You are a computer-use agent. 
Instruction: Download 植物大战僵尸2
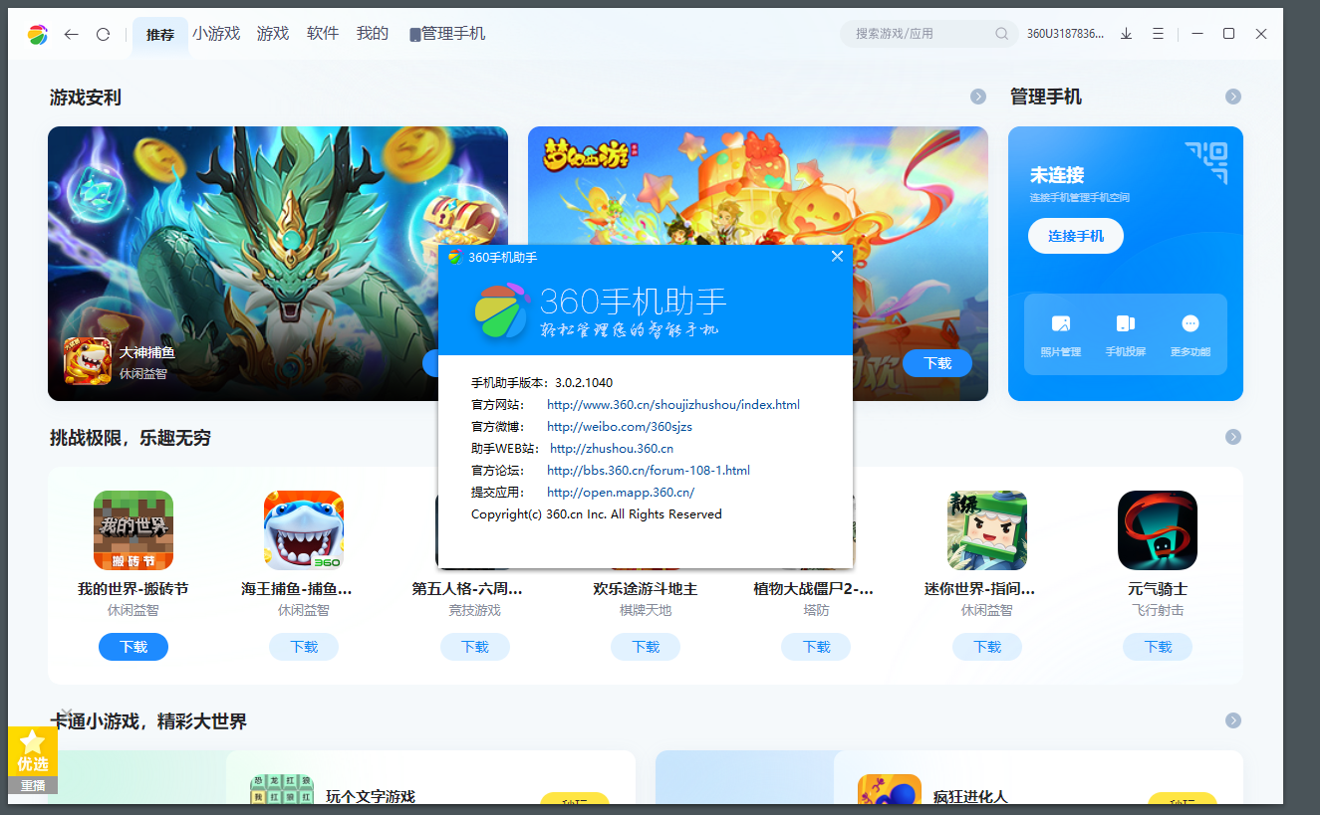816,647
